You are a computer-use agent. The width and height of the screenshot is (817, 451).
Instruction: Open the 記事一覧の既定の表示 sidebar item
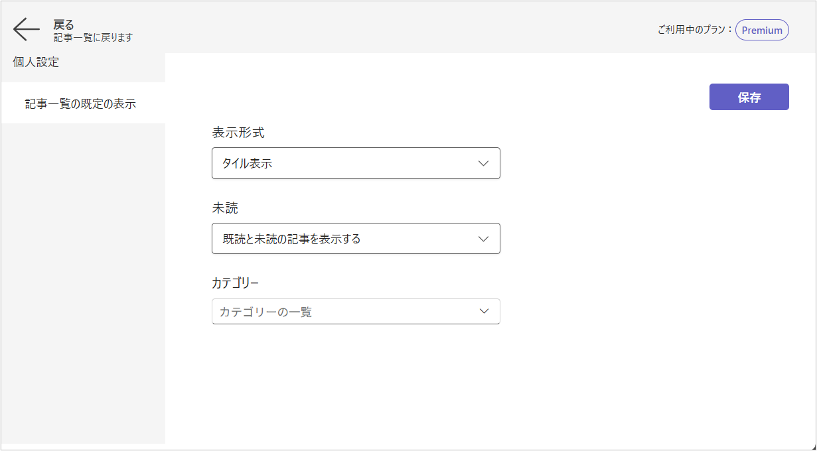pyautogui.click(x=80, y=103)
